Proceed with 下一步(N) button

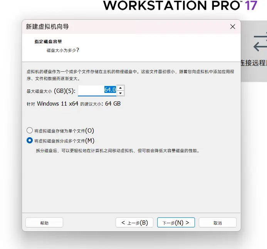[x=176, y=222]
